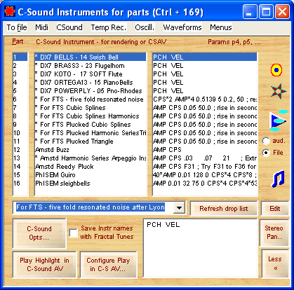
Task: Select part 6 in the Part list
Action: pos(20,99)
